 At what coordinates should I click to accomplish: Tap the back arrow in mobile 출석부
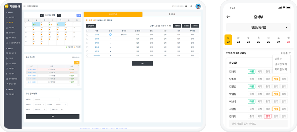coord(228,17)
